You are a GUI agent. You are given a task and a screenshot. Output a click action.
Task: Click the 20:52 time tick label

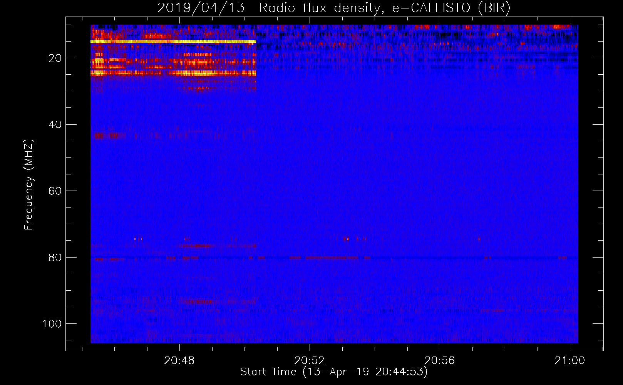pos(310,361)
